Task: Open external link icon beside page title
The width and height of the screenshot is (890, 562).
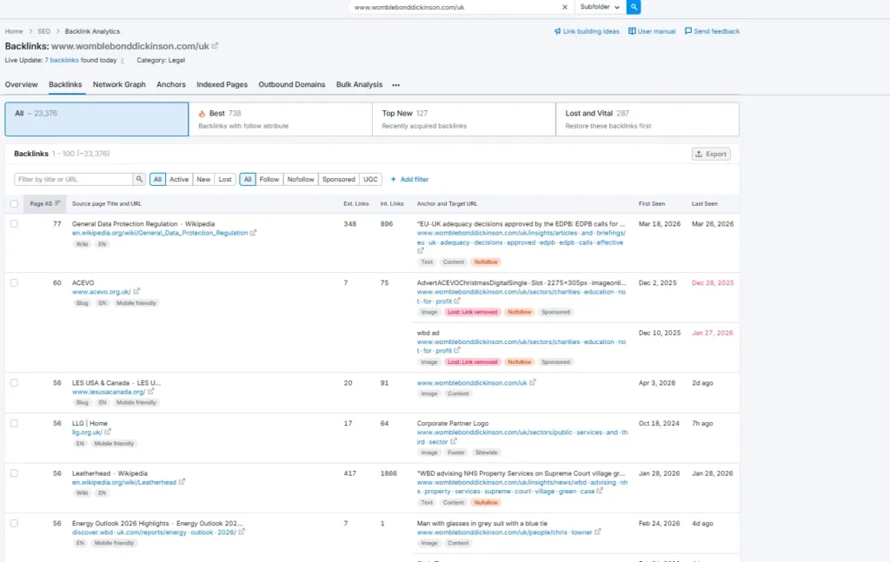Action: click(x=216, y=46)
